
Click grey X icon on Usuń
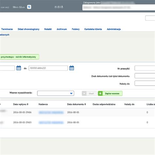click(x=84, y=94)
